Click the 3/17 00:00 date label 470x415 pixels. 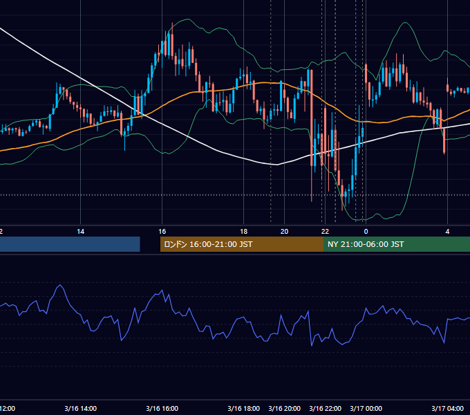(x=366, y=408)
